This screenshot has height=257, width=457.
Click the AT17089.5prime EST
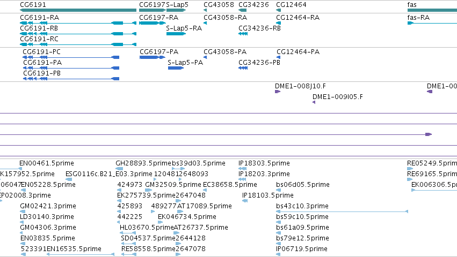point(180,211)
